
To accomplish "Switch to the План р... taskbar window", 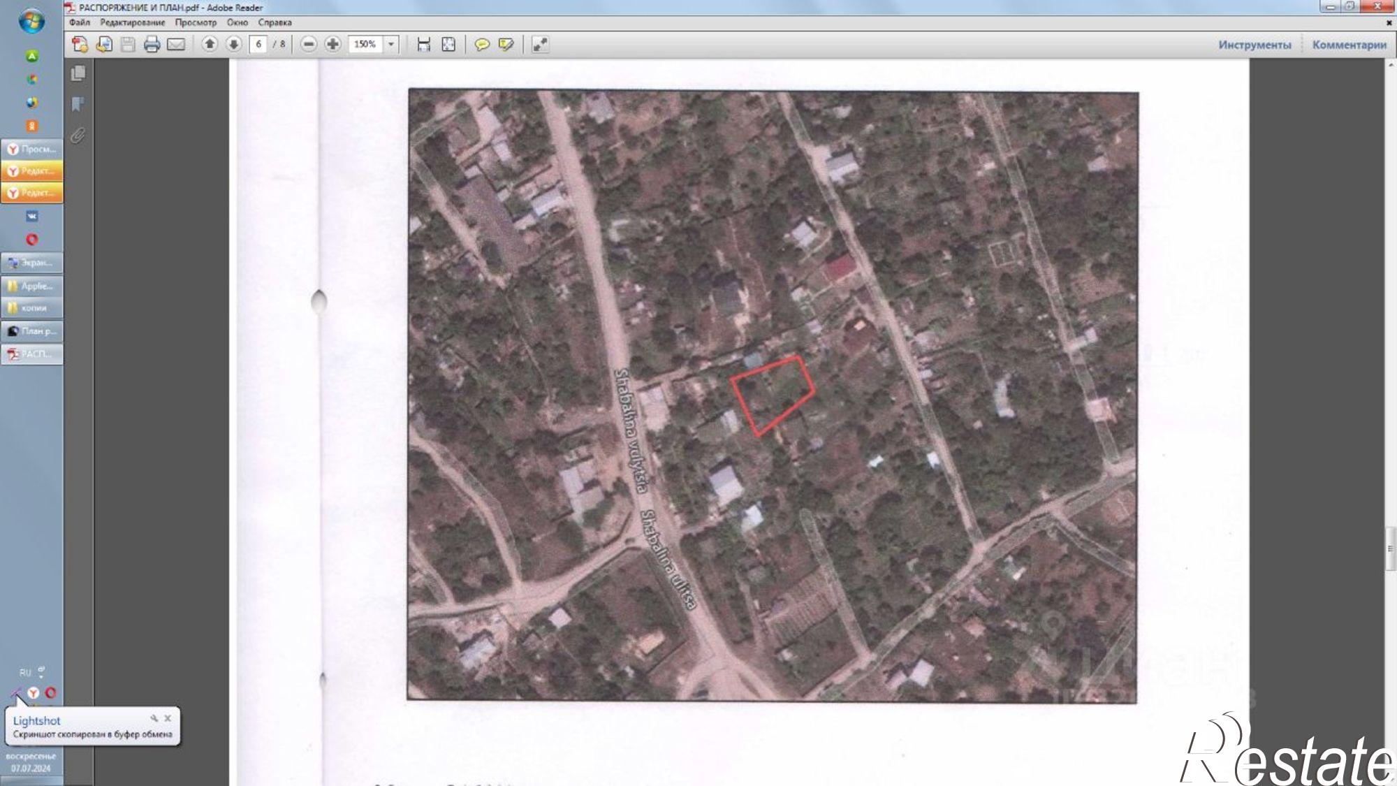I will pos(31,330).
